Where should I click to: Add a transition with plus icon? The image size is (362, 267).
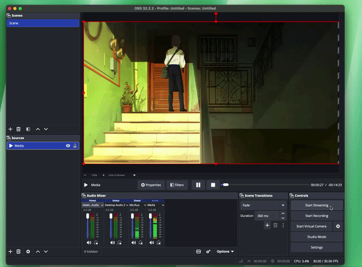pos(267,226)
